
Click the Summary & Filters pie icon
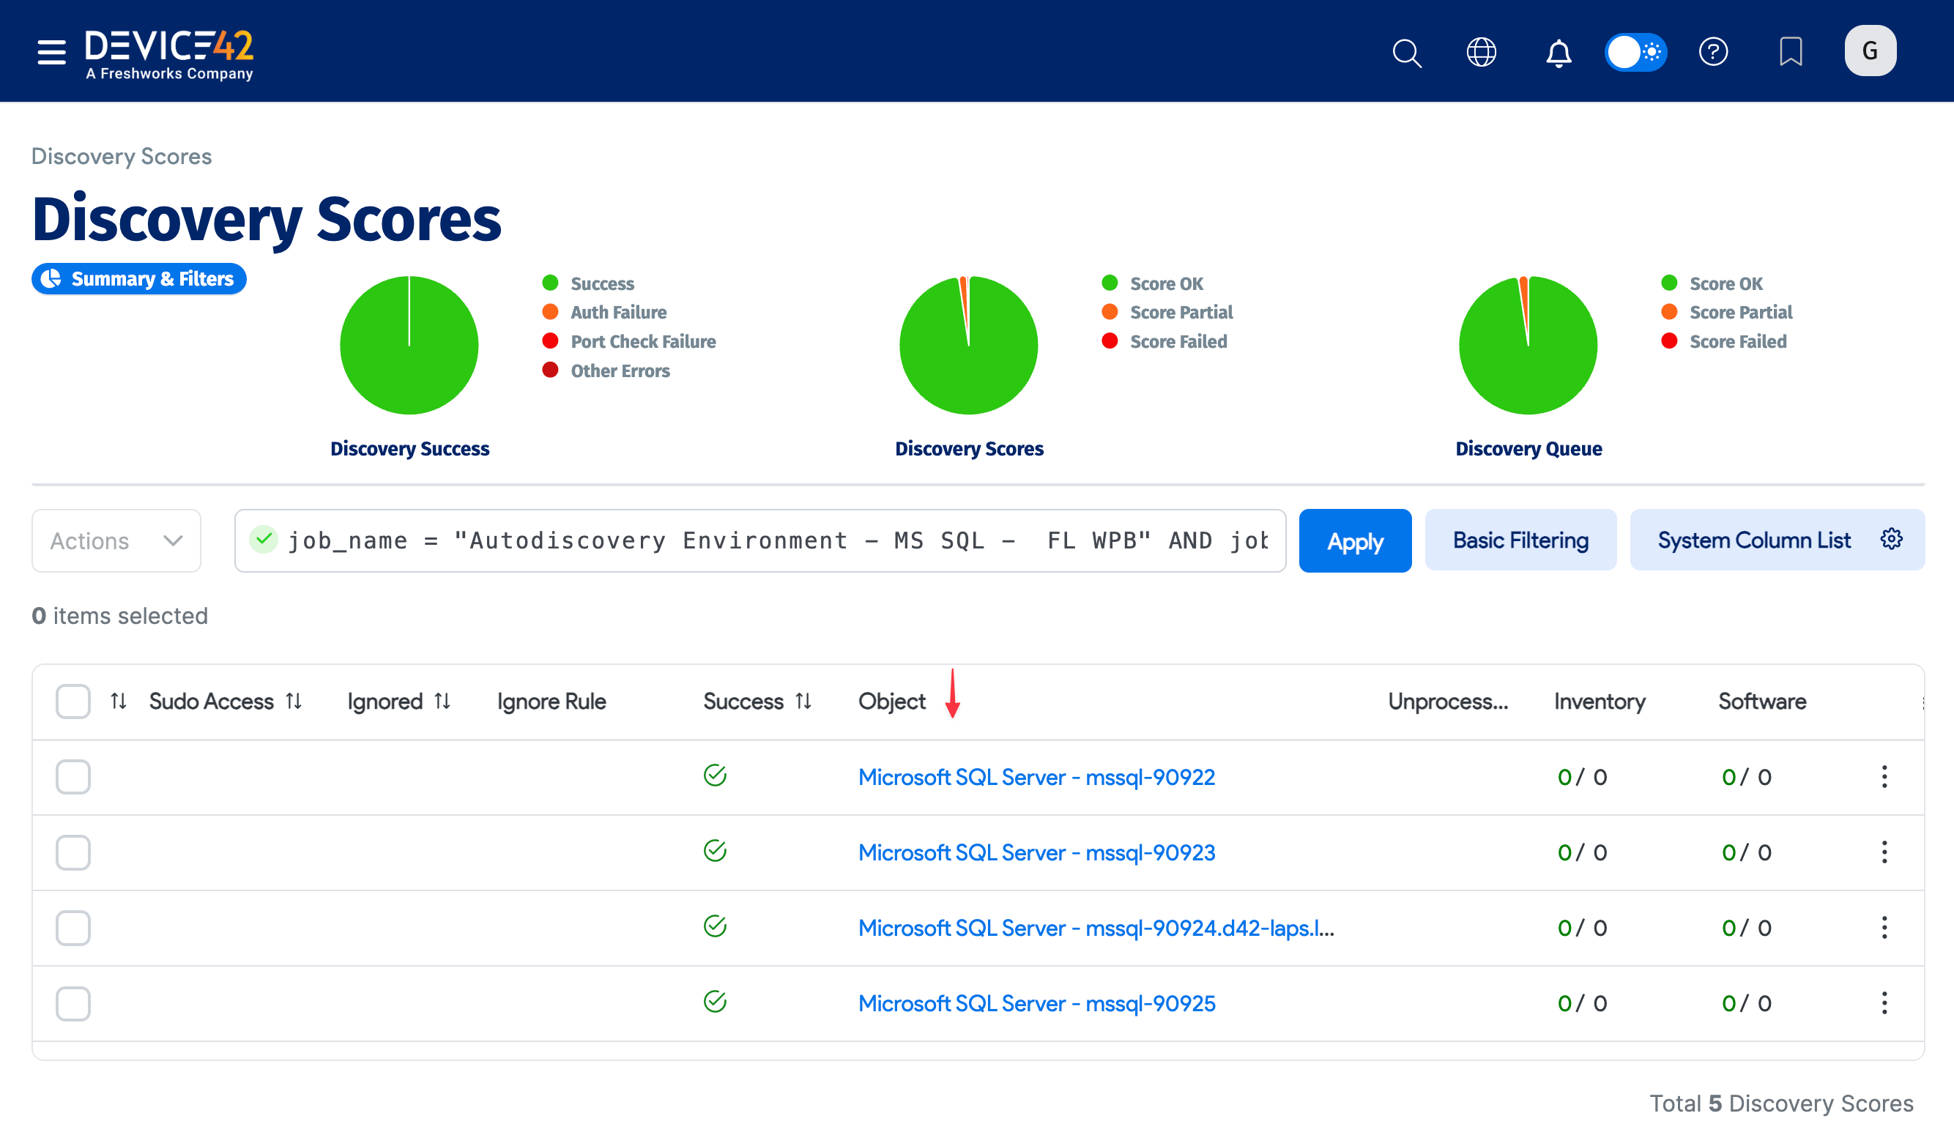(52, 278)
